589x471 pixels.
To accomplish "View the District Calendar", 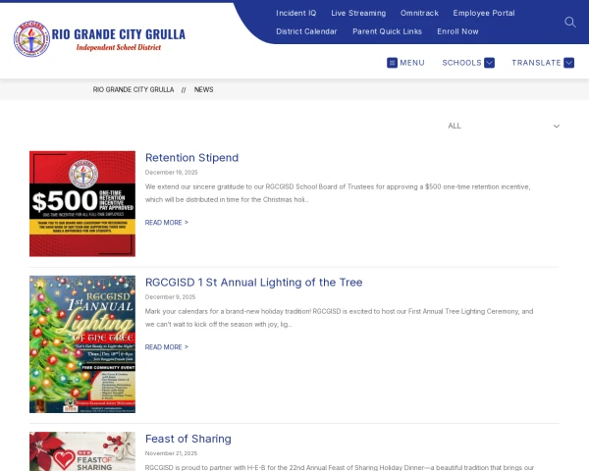I will (x=306, y=31).
